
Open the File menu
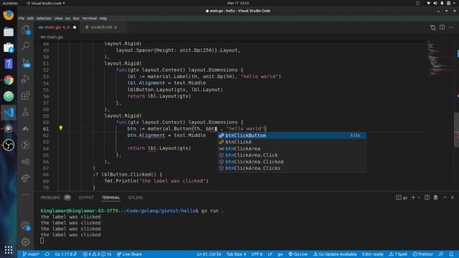tap(22, 19)
